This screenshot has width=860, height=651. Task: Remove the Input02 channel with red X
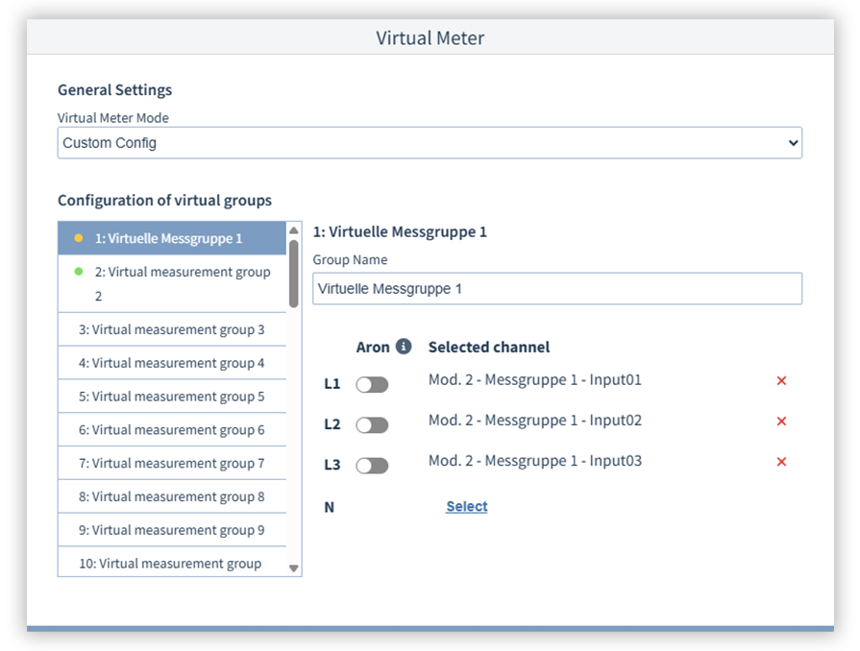point(781,422)
